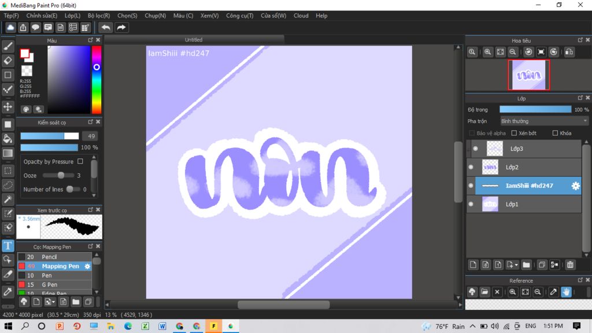The image size is (592, 333).
Task: Open the Tệp(F) menu
Action: pos(11,16)
